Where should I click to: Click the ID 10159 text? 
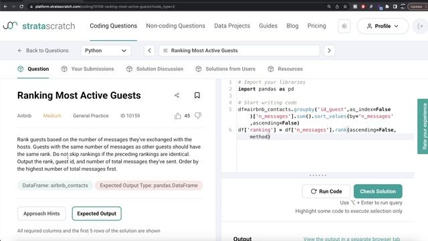point(130,116)
